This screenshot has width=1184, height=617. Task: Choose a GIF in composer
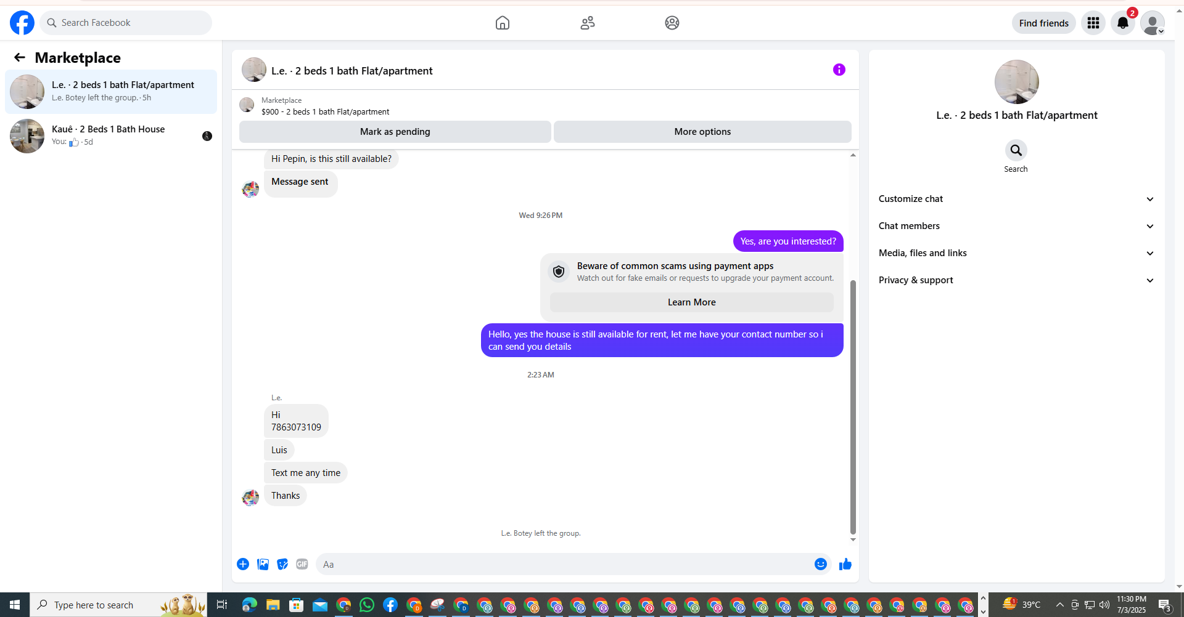[302, 564]
